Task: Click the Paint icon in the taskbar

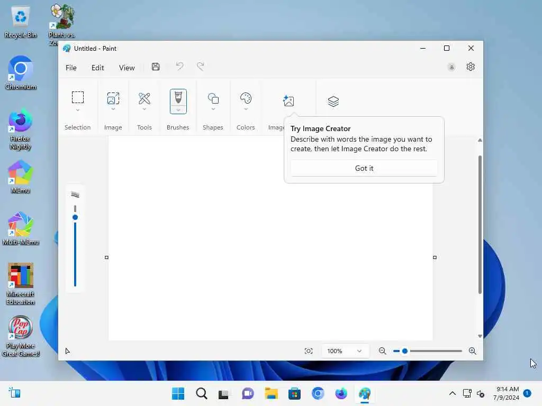Action: pyautogui.click(x=365, y=393)
